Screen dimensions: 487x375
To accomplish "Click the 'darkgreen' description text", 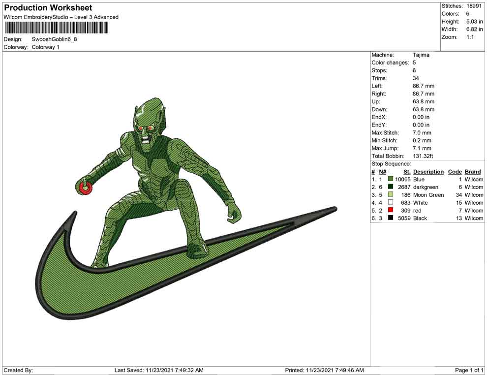I will click(x=426, y=187).
